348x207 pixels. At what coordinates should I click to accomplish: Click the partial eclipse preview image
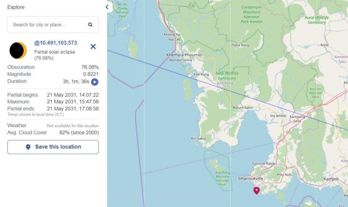18,51
